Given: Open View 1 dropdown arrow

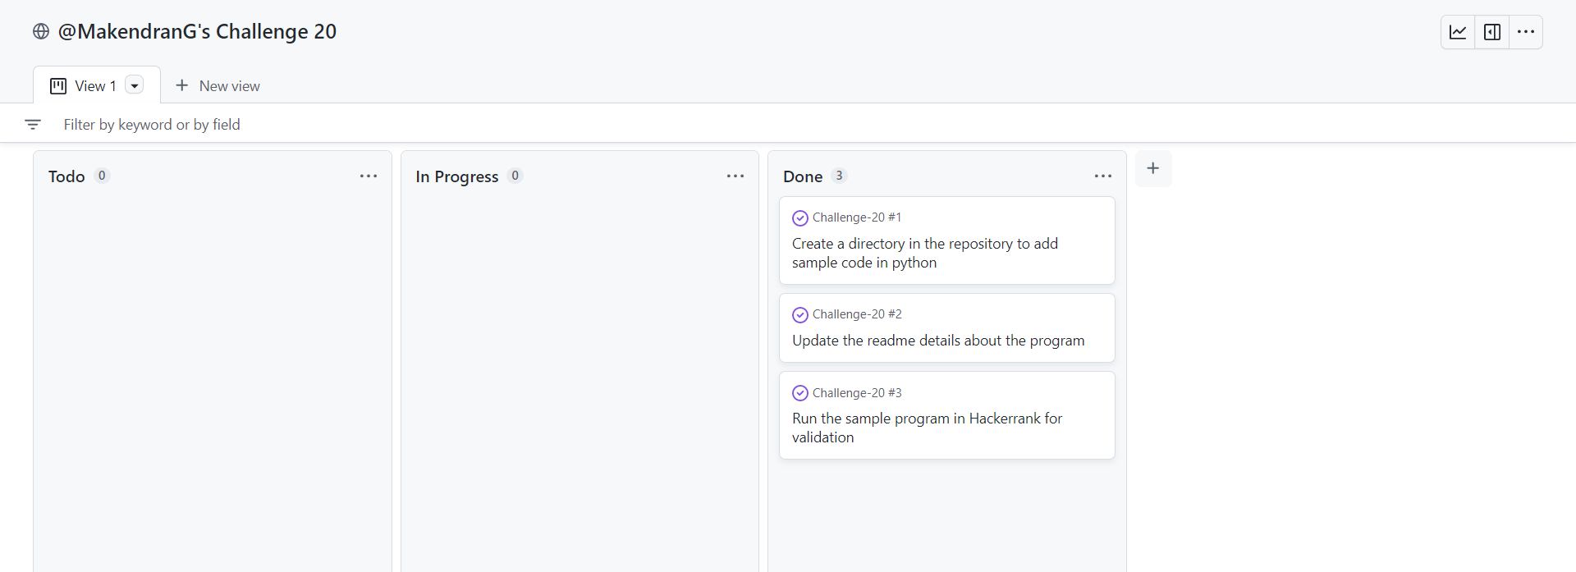Looking at the screenshot, I should pyautogui.click(x=135, y=85).
